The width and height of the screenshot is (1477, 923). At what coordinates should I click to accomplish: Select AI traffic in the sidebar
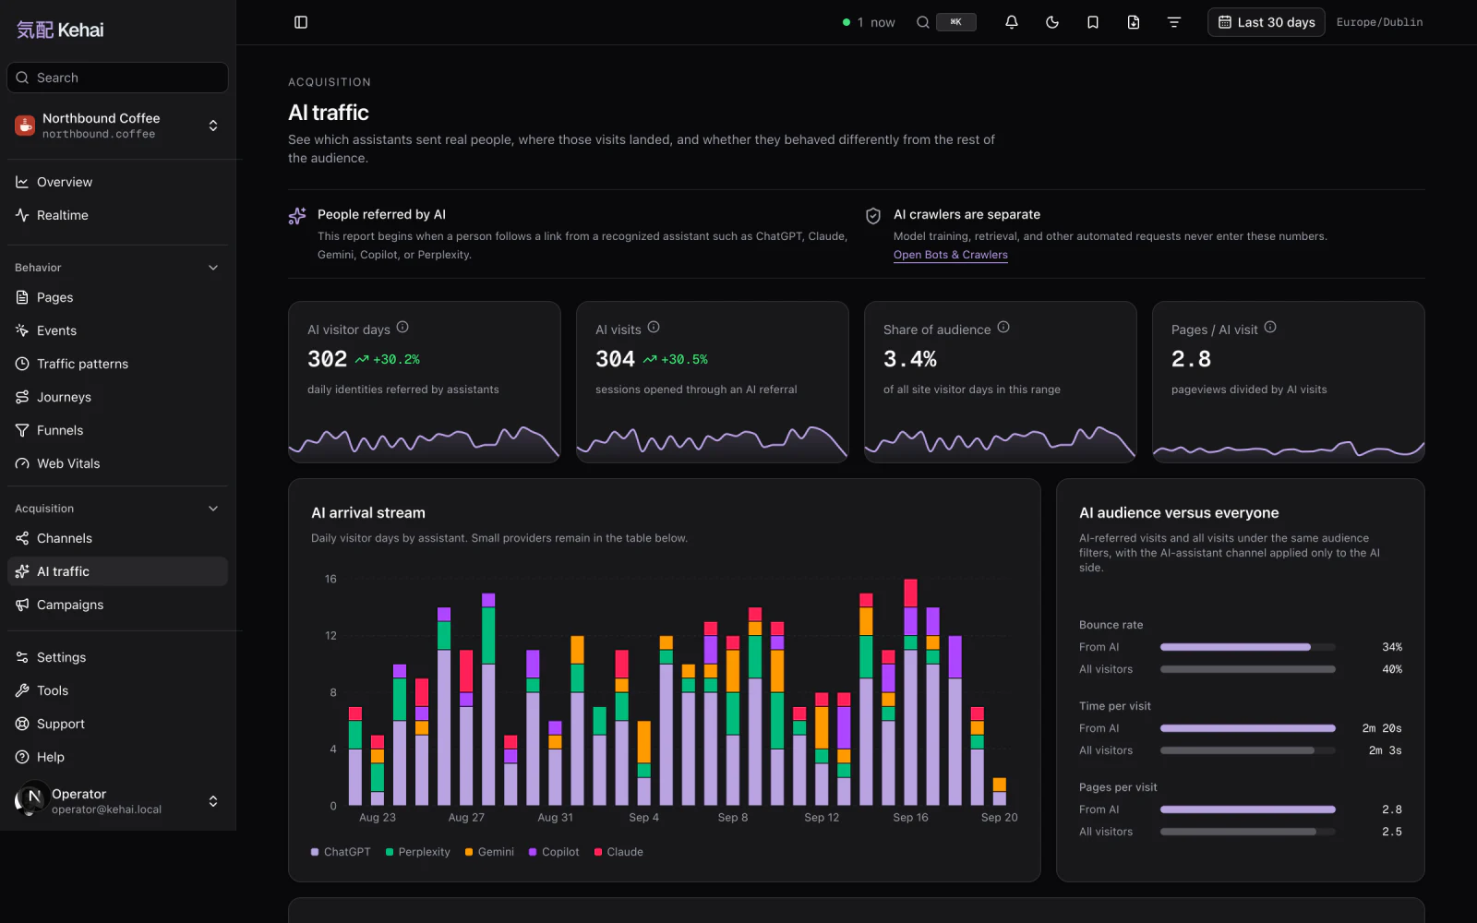(x=117, y=571)
